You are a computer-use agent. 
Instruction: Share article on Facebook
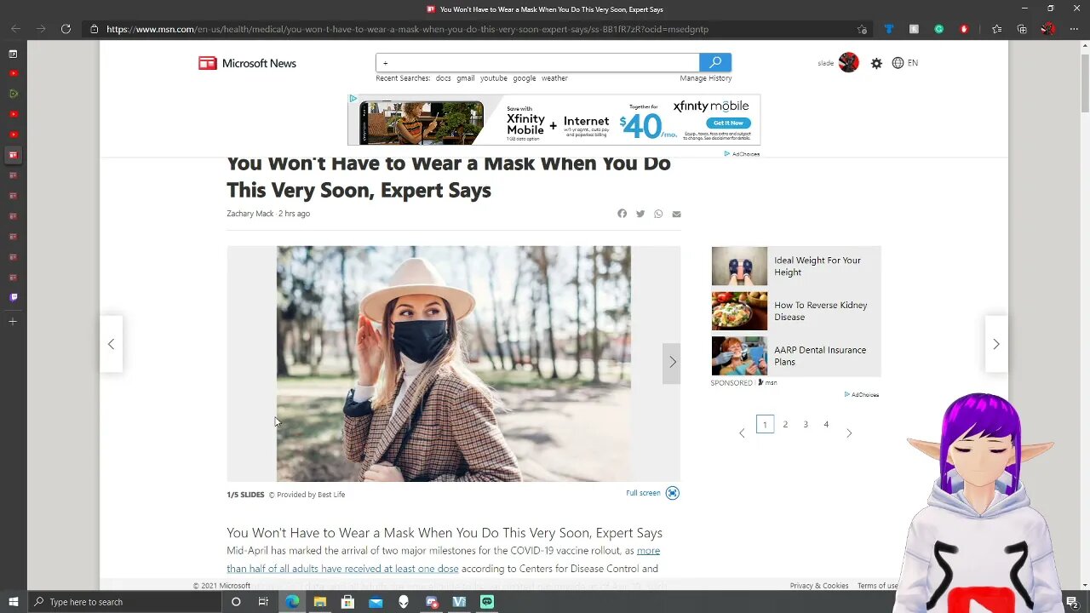pyautogui.click(x=622, y=214)
